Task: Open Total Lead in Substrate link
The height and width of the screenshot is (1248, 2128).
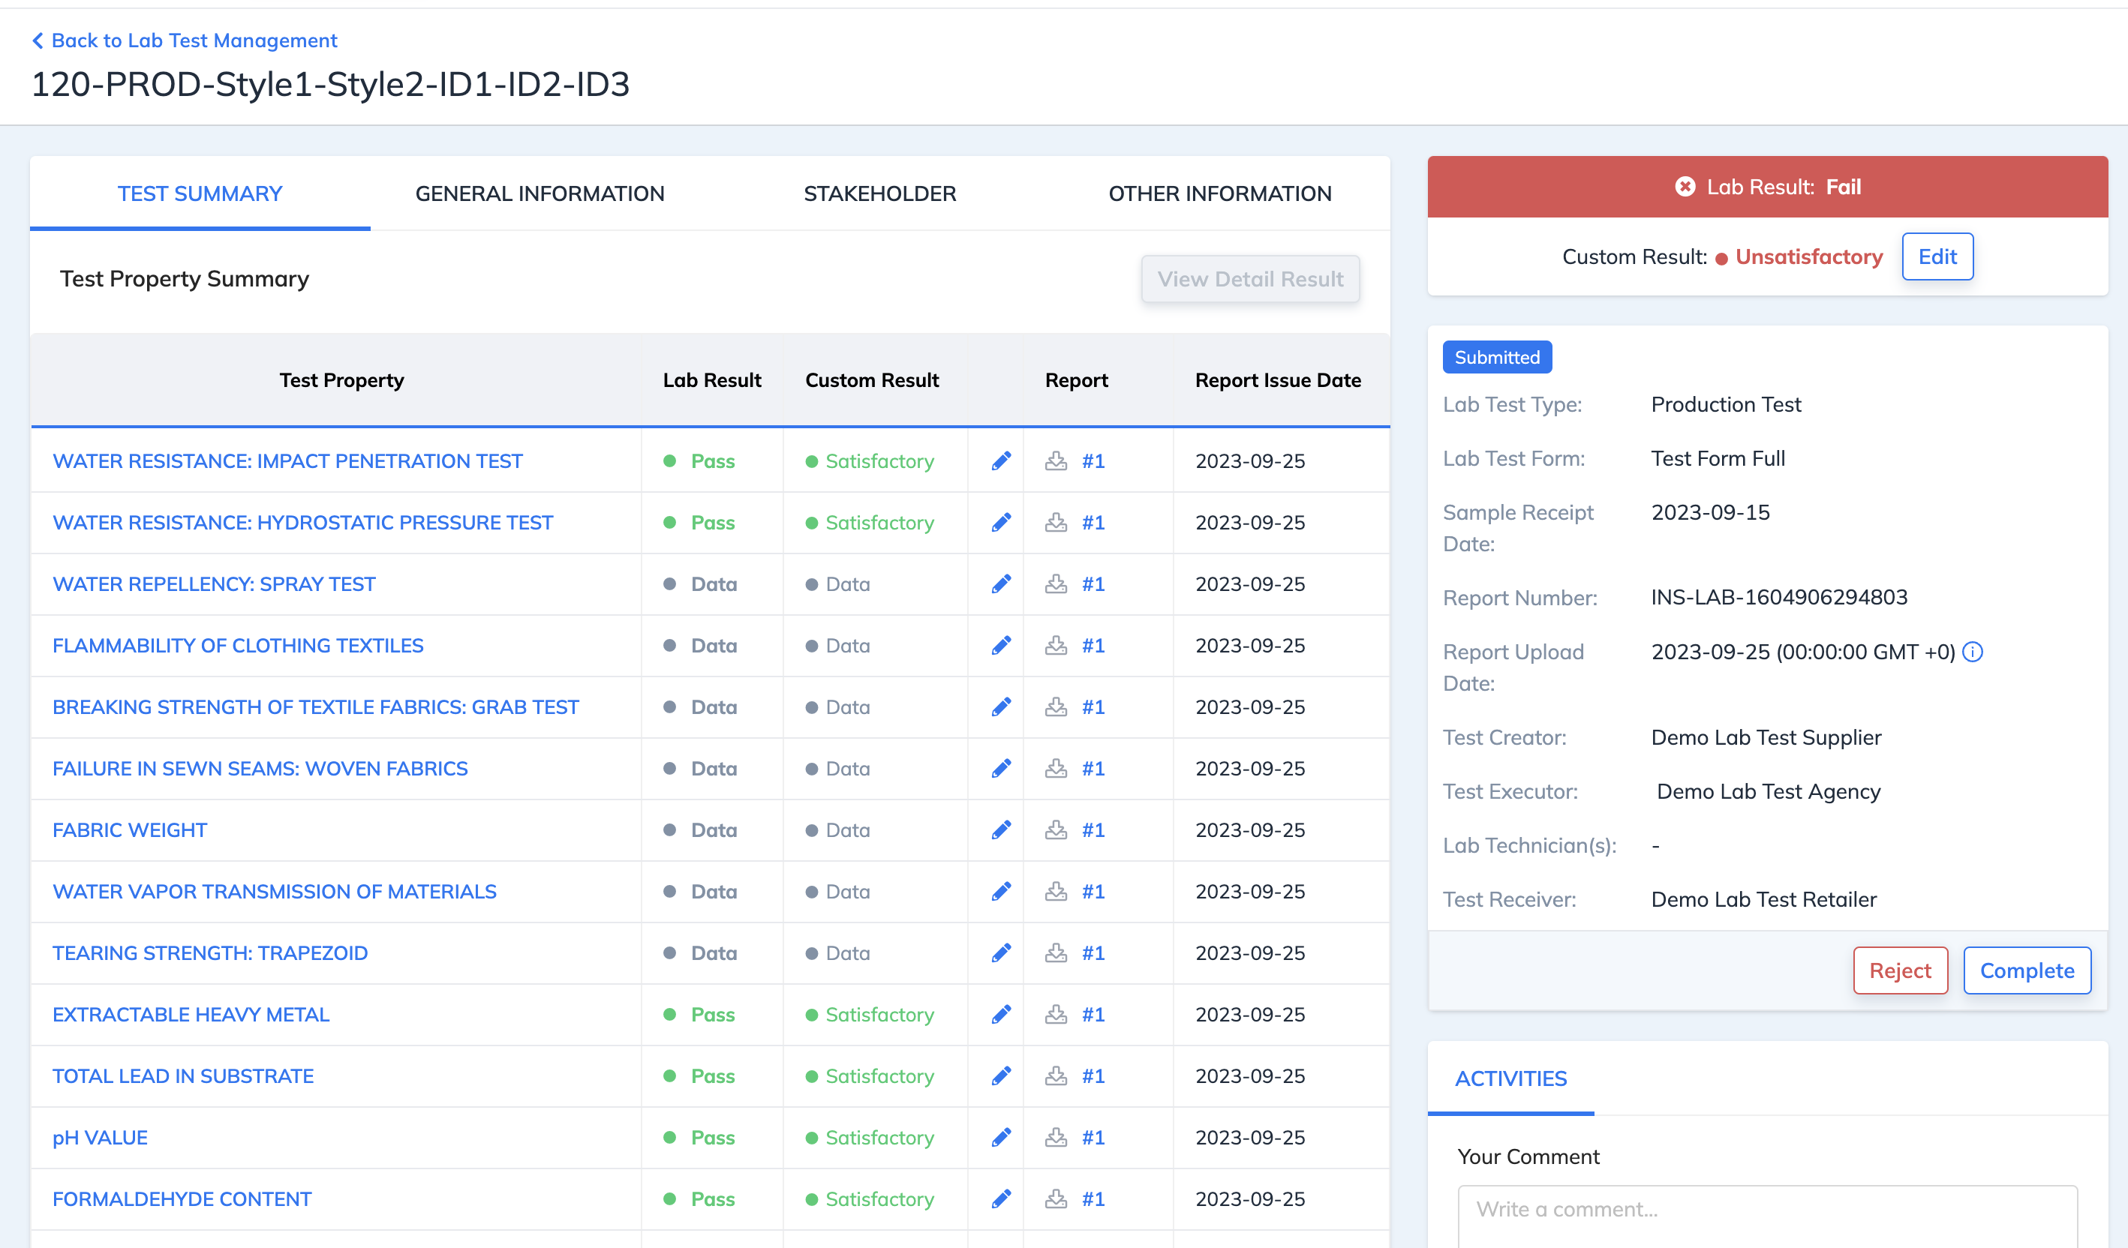Action: click(183, 1077)
